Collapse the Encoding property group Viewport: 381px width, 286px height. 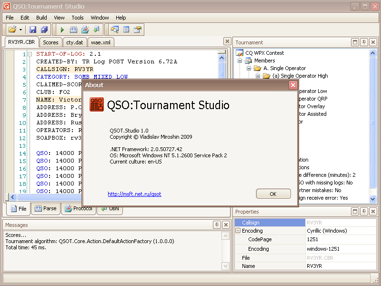[238, 231]
